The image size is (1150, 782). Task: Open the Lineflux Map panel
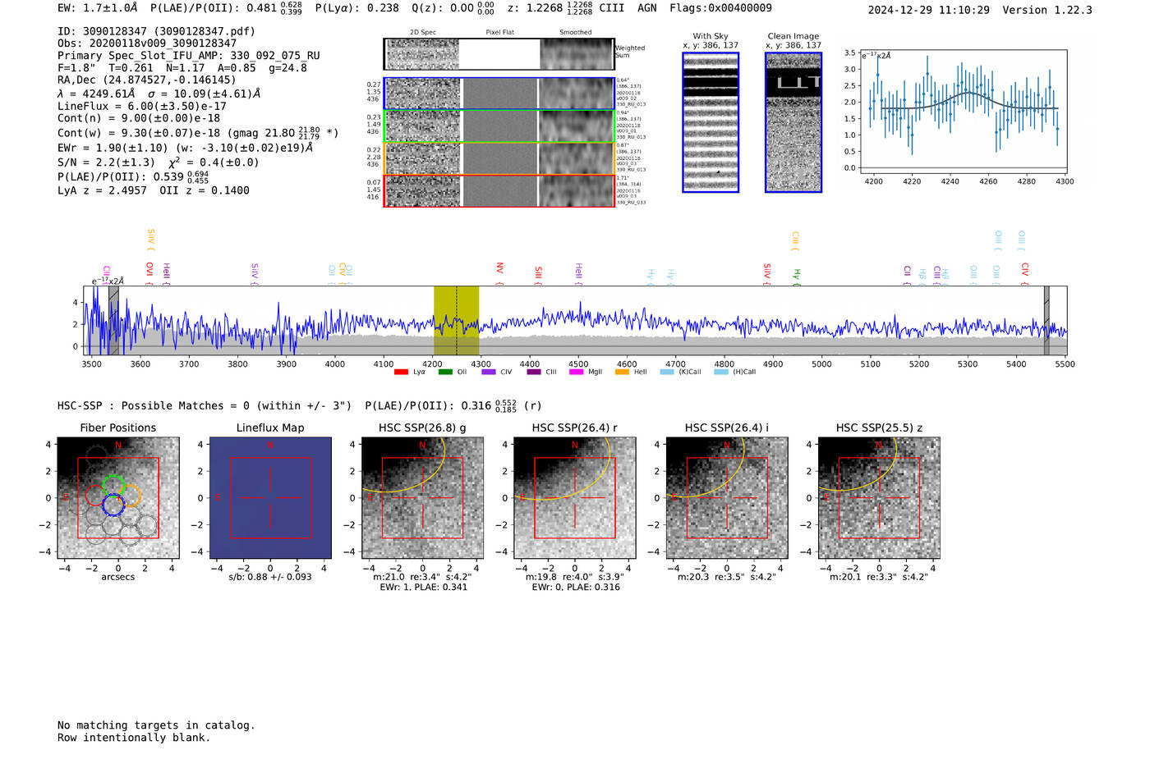[x=270, y=498]
